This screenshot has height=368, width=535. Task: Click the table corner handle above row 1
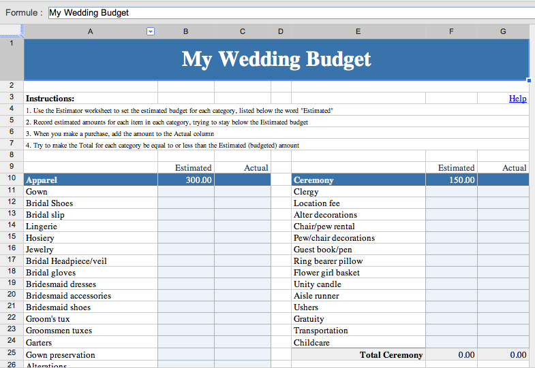point(12,31)
